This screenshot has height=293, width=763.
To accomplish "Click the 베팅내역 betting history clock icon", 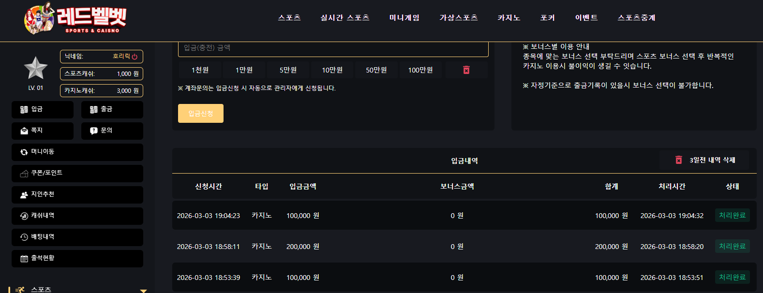I will pyautogui.click(x=24, y=237).
